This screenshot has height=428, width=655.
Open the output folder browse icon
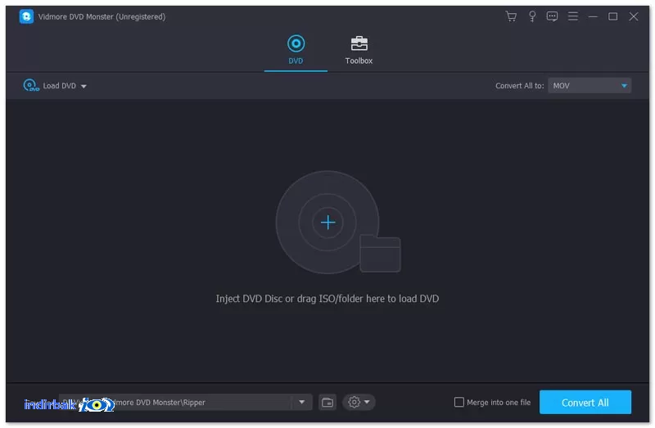[327, 402]
